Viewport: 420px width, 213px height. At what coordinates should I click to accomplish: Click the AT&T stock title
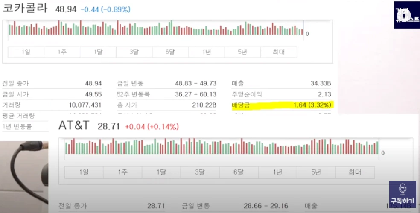(74, 125)
